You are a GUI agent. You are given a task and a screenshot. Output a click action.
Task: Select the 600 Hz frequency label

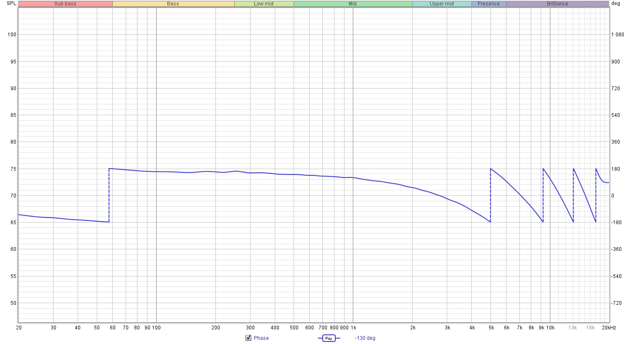309,328
